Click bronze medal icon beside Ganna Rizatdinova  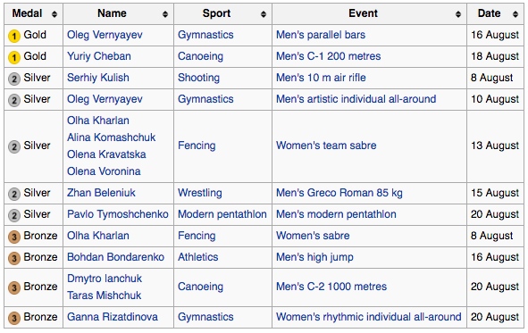pos(14,318)
